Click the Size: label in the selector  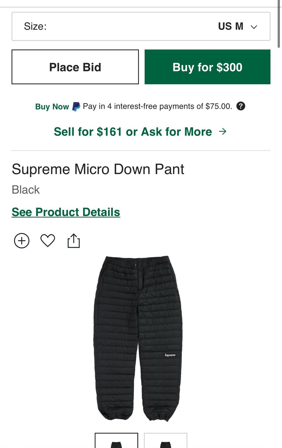(35, 26)
